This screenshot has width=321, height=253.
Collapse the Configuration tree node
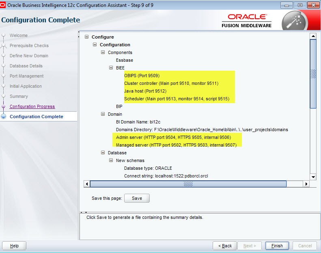[x=95, y=44]
